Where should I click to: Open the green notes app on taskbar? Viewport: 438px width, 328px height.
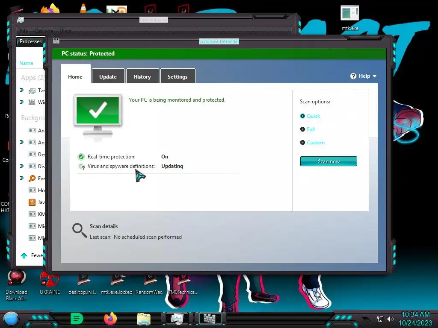point(77,319)
